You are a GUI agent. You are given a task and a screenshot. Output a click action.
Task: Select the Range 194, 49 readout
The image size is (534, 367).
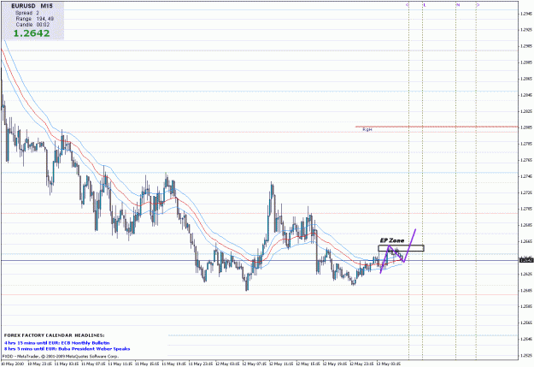point(35,19)
